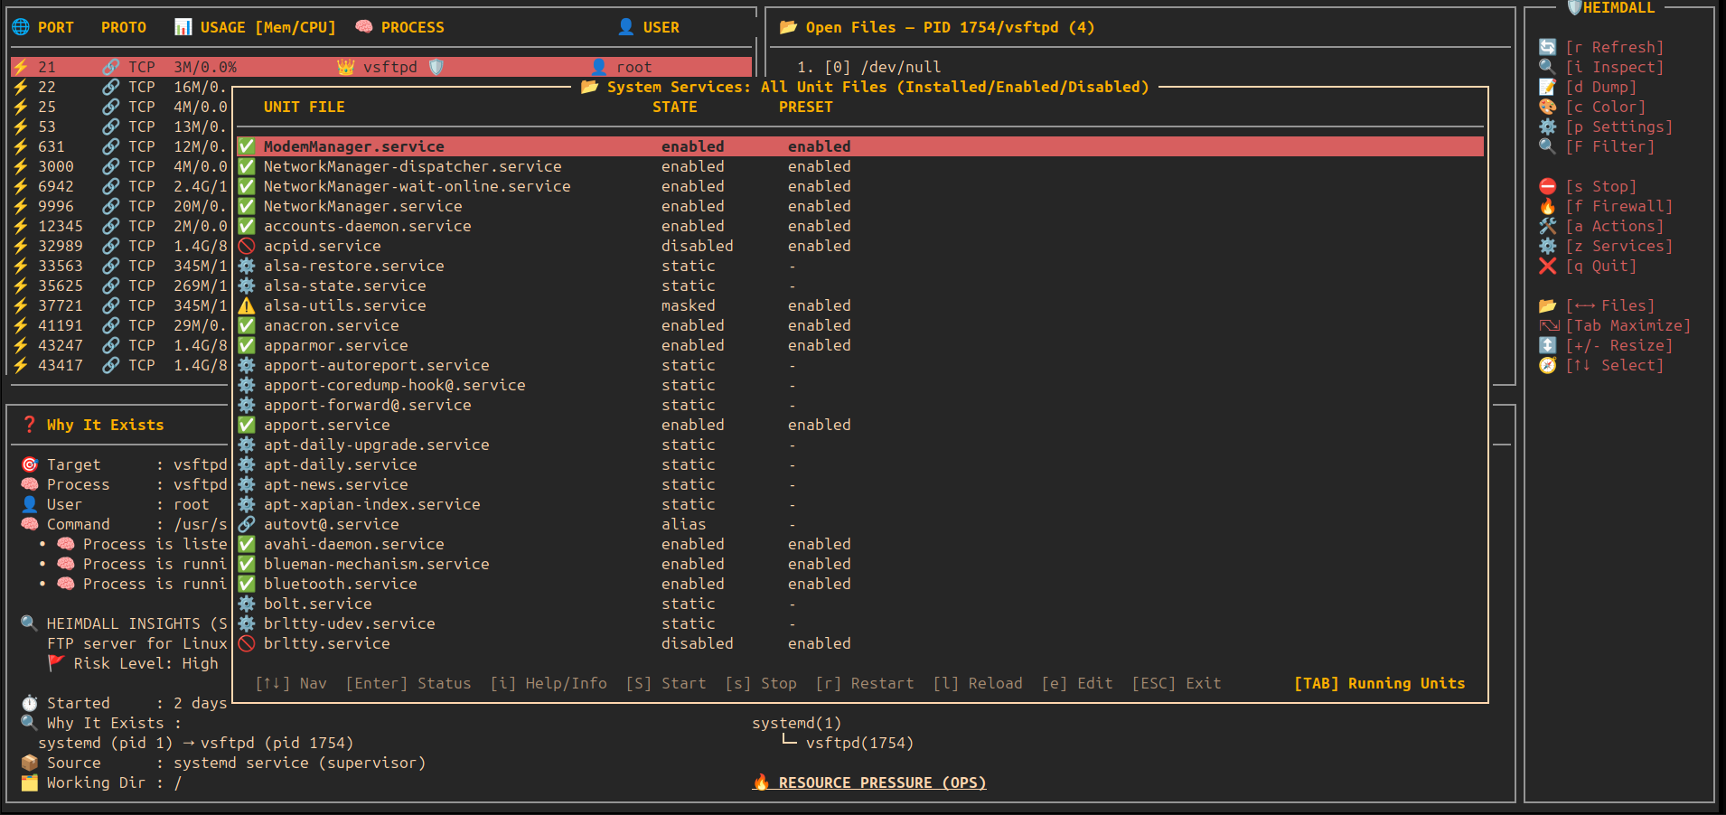Viewport: 1726px width, 815px height.
Task: Click the tools icon beside Actions
Action: click(1547, 226)
